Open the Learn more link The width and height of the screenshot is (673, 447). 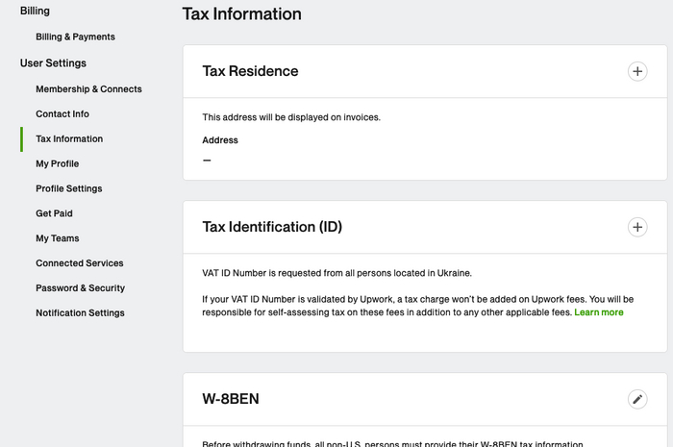tap(598, 312)
